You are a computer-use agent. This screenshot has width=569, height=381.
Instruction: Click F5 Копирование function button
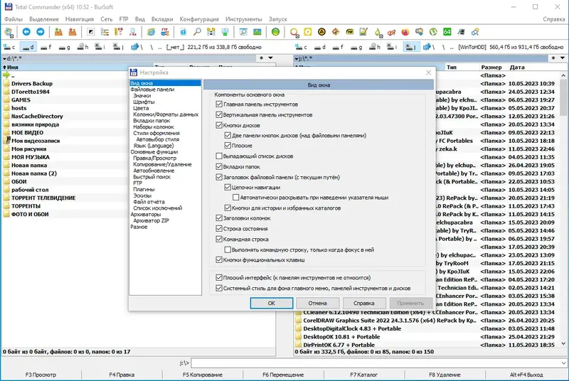click(203, 375)
